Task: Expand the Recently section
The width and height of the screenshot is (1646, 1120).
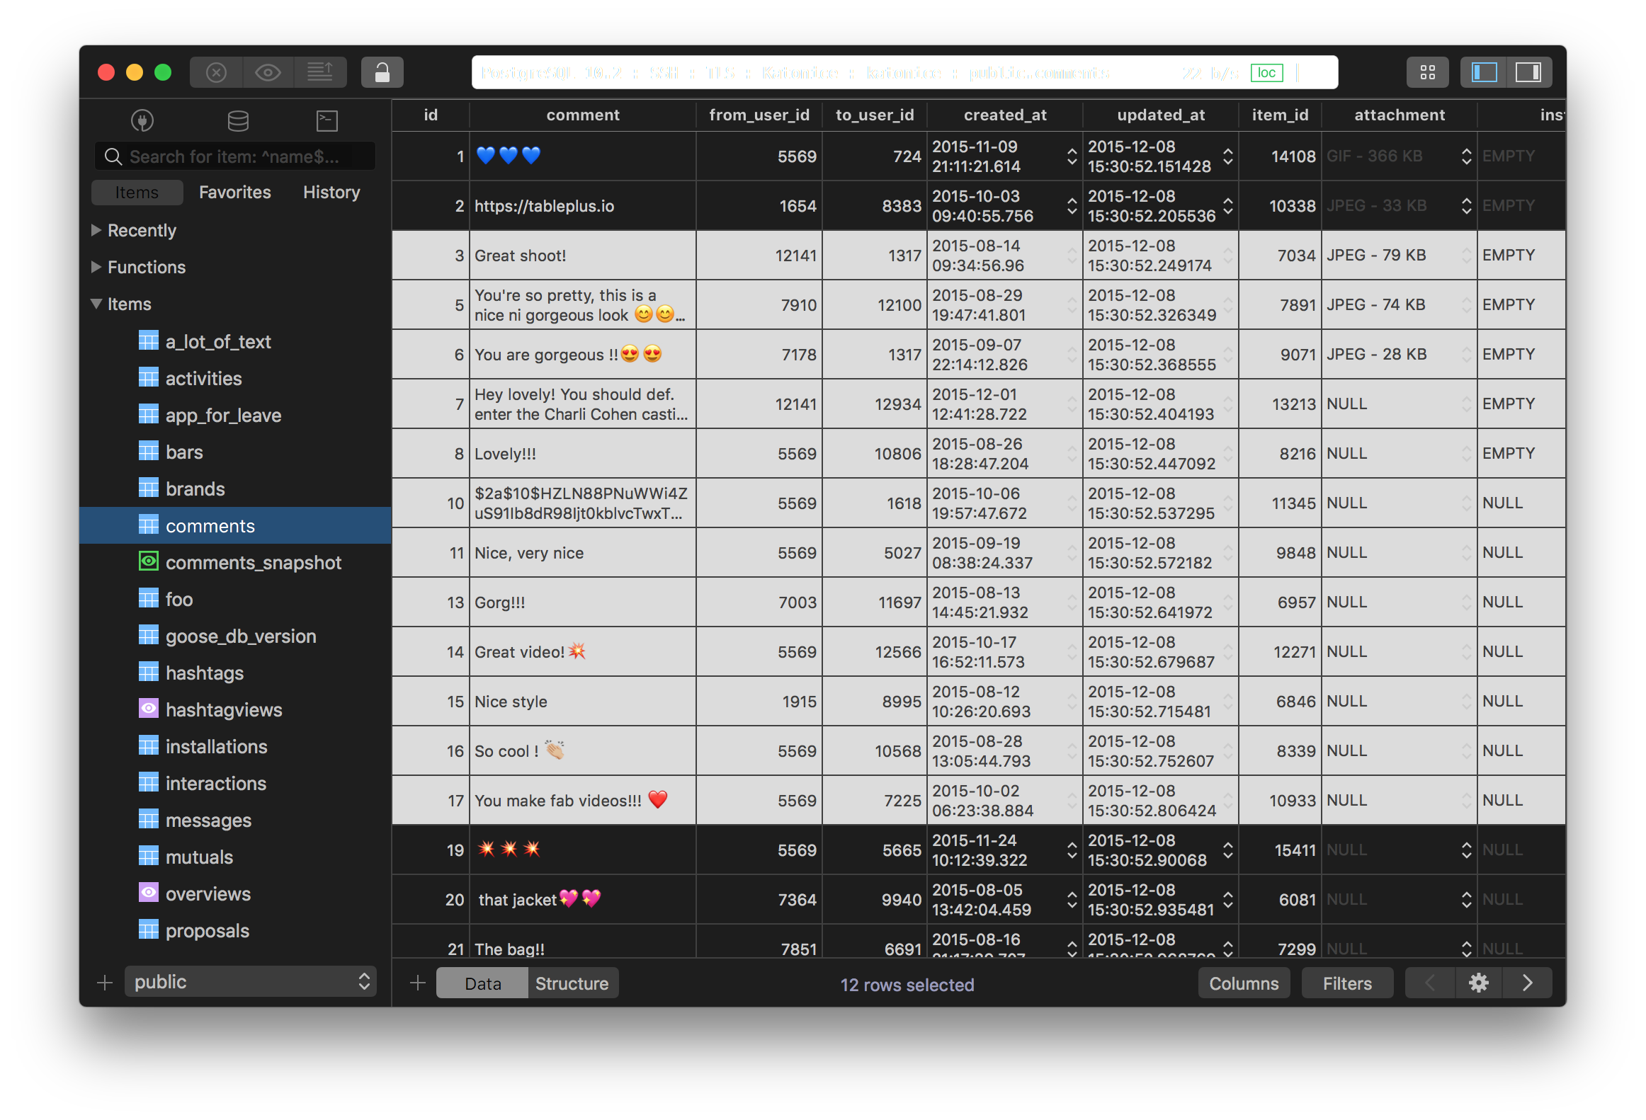Action: click(x=96, y=230)
